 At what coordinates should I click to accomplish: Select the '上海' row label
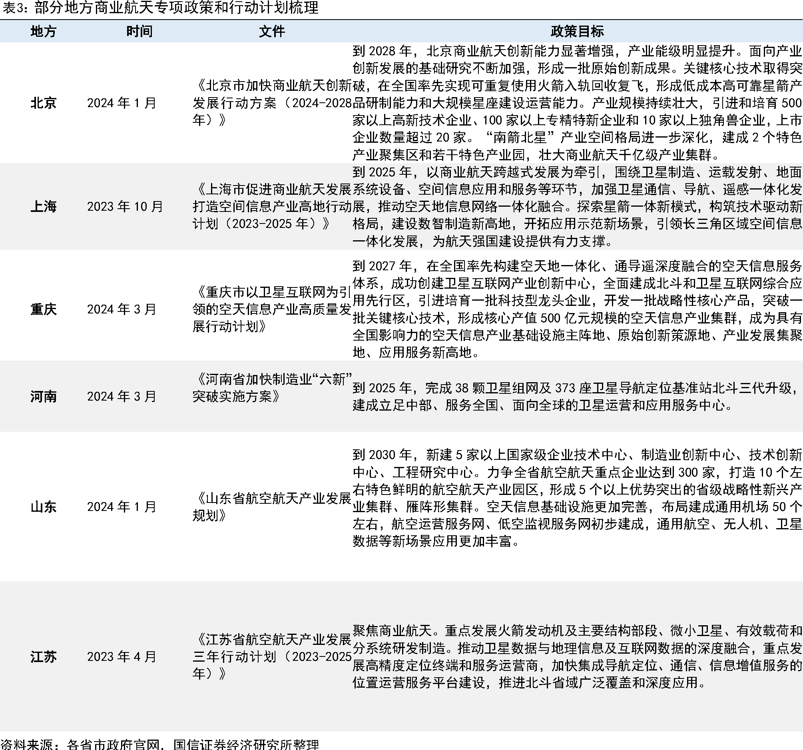[43, 207]
